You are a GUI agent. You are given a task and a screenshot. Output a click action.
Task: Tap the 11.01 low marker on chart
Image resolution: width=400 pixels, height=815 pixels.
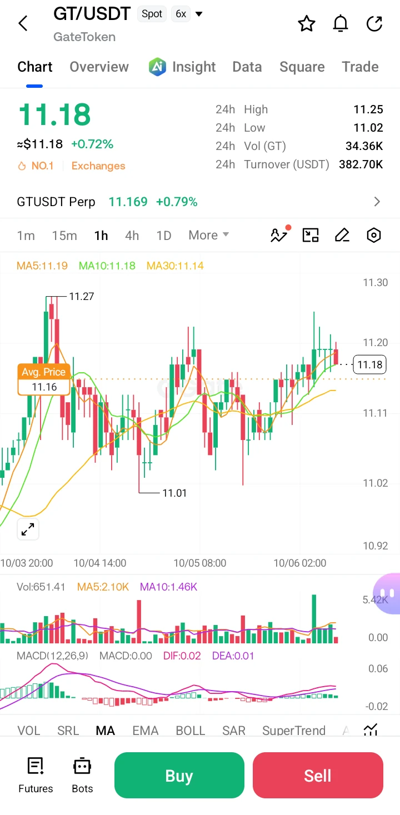[174, 493]
